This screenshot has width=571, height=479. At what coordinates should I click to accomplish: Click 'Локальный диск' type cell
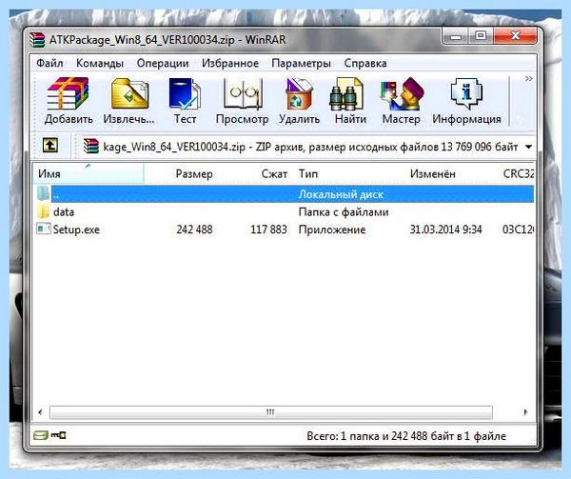click(x=341, y=194)
